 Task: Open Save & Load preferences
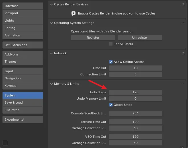tap(23, 102)
